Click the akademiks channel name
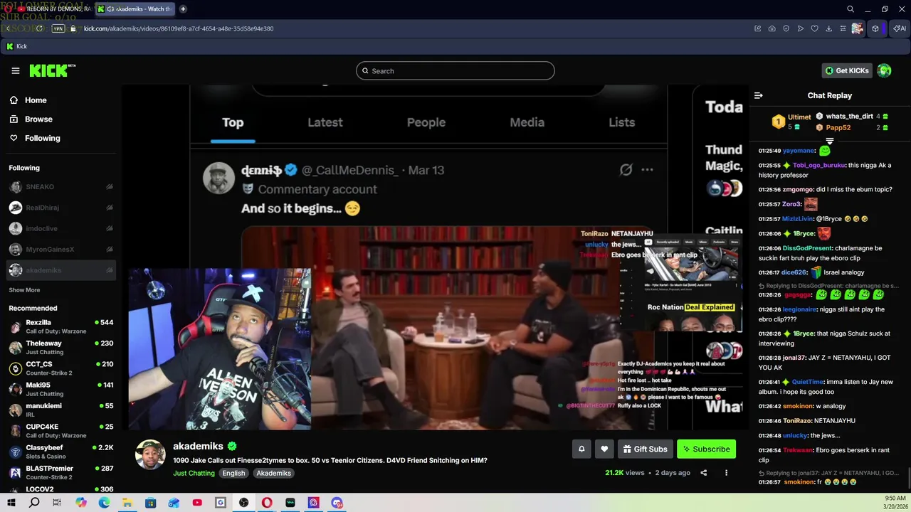 198,447
